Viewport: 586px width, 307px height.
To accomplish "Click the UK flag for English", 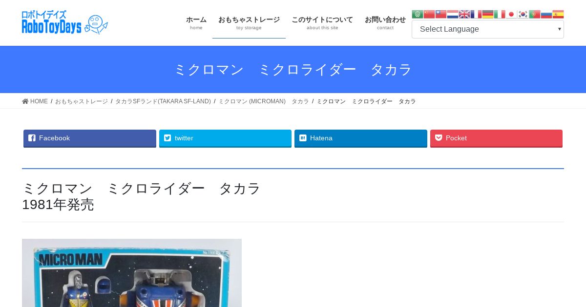I will (464, 14).
